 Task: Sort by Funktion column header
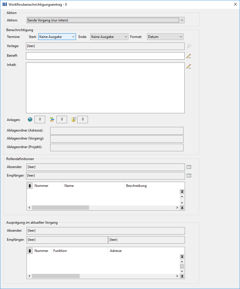tap(80, 251)
